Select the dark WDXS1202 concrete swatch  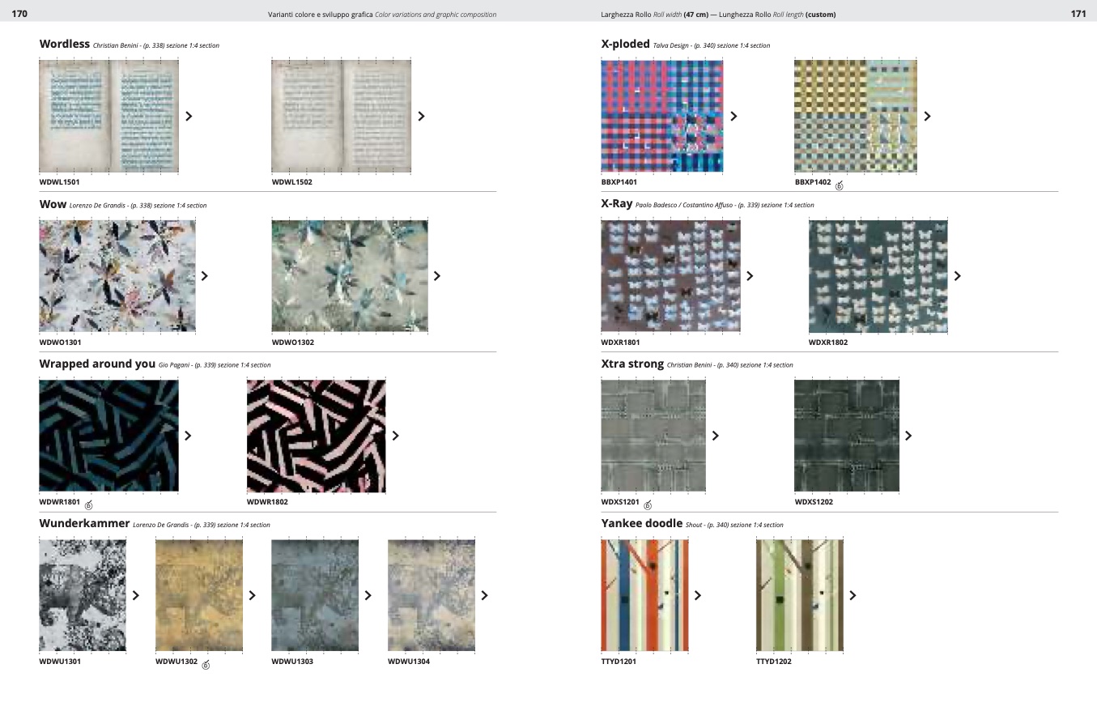pos(846,436)
